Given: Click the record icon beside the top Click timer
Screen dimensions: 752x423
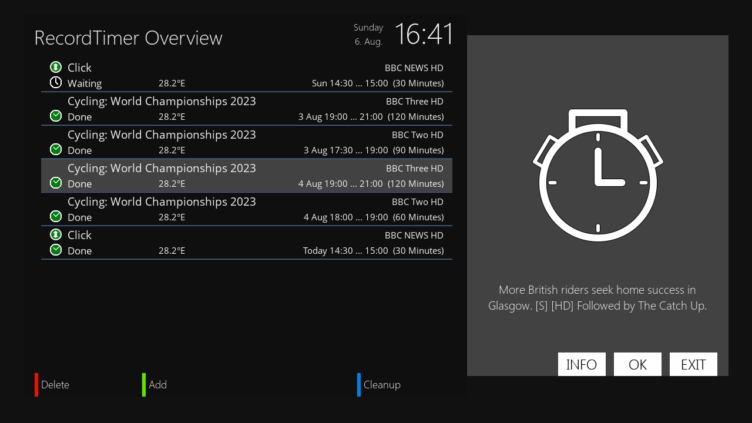Looking at the screenshot, I should coord(56,67).
